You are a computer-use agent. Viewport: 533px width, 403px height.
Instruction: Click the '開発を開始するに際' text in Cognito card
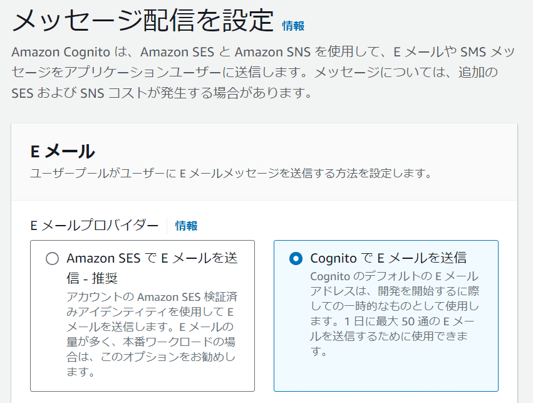(x=438, y=291)
